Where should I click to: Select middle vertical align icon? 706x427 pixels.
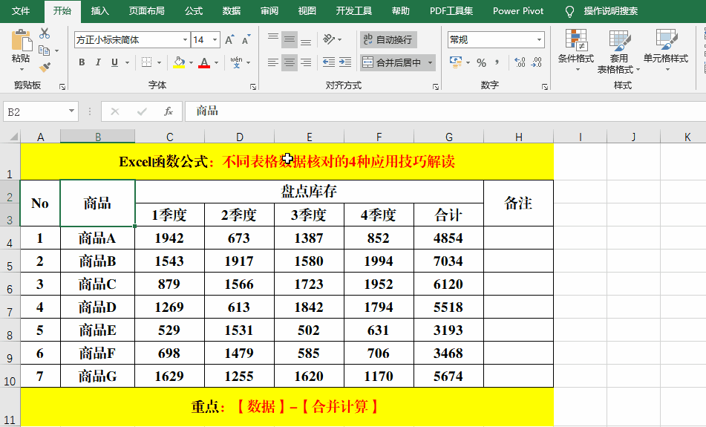pyautogui.click(x=290, y=39)
